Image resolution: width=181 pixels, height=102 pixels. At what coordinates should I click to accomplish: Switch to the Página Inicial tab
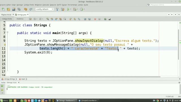coord(6,15)
